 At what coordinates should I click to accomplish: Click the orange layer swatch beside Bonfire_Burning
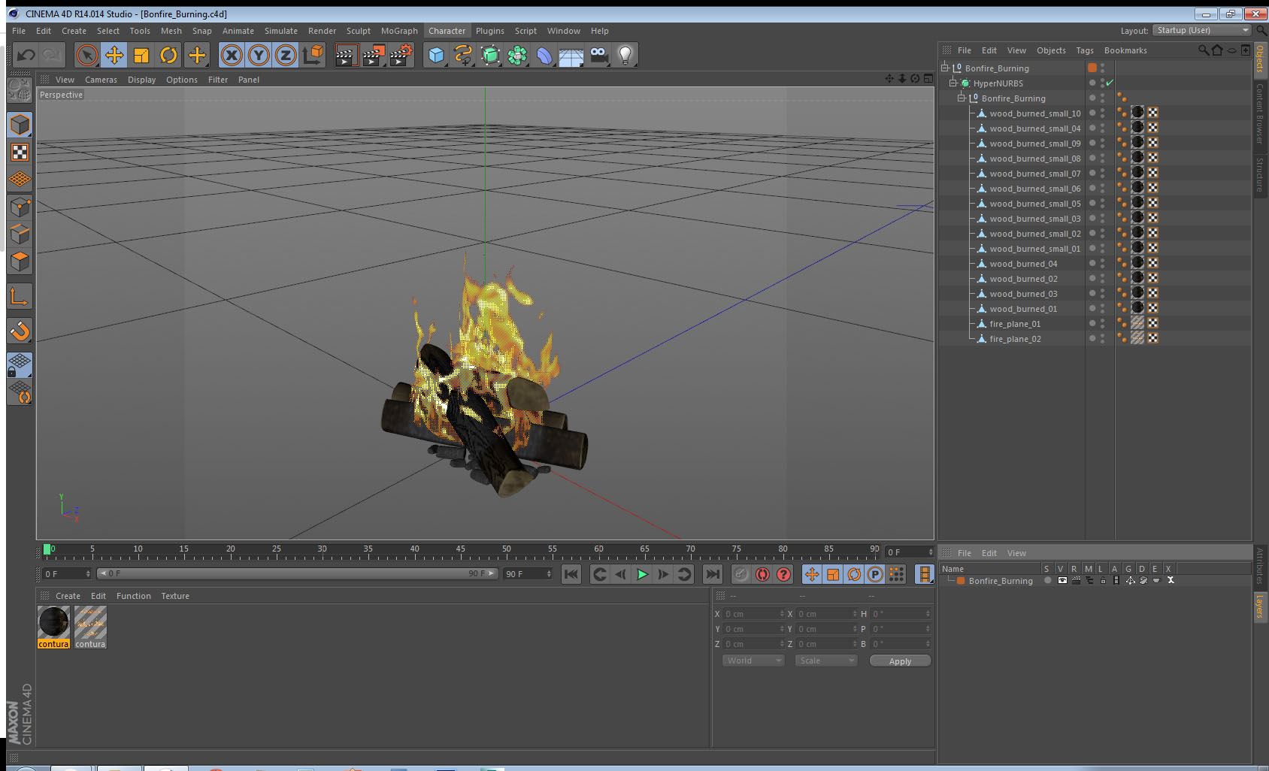tap(1092, 68)
